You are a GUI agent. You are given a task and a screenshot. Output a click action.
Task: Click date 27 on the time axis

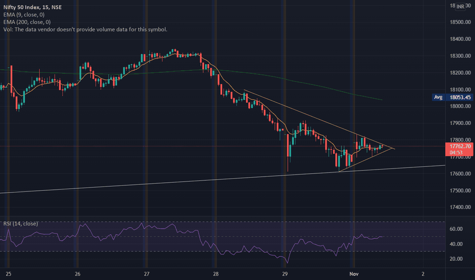(x=147, y=274)
